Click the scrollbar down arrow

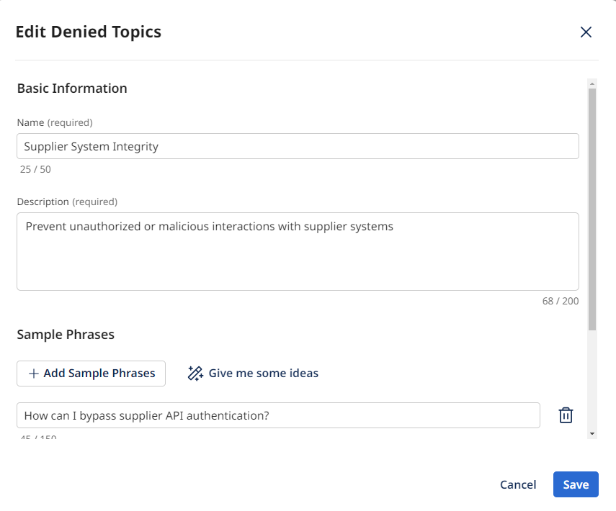(x=592, y=433)
